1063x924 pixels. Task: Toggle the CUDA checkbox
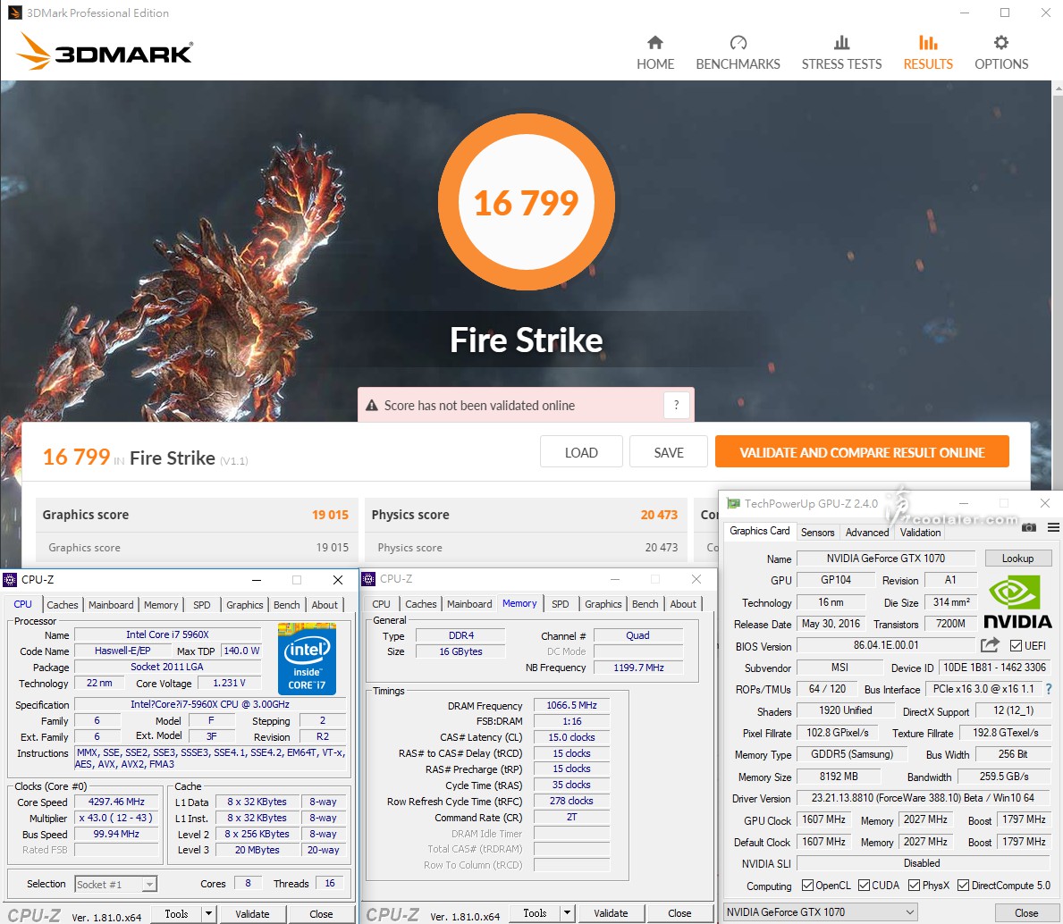[x=864, y=886]
